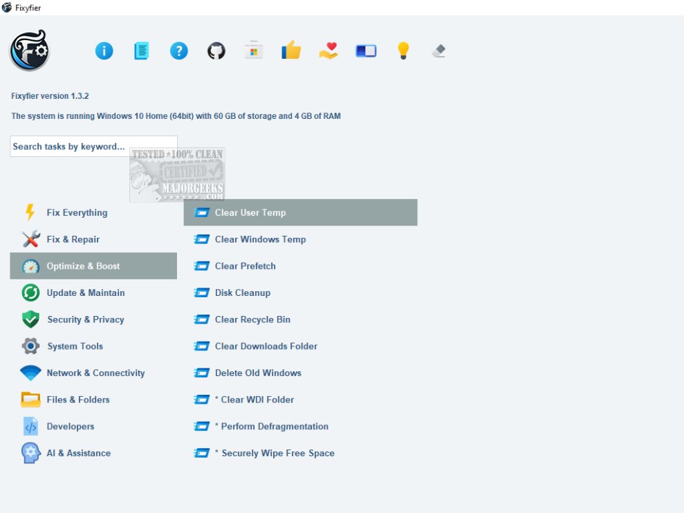Run Clear Recycle Bin task

pos(301,319)
